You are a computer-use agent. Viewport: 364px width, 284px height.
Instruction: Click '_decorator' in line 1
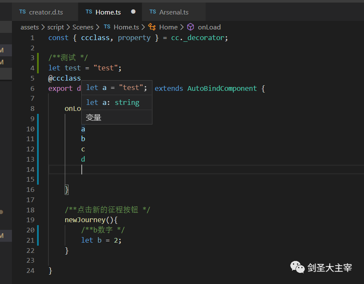pos(203,38)
